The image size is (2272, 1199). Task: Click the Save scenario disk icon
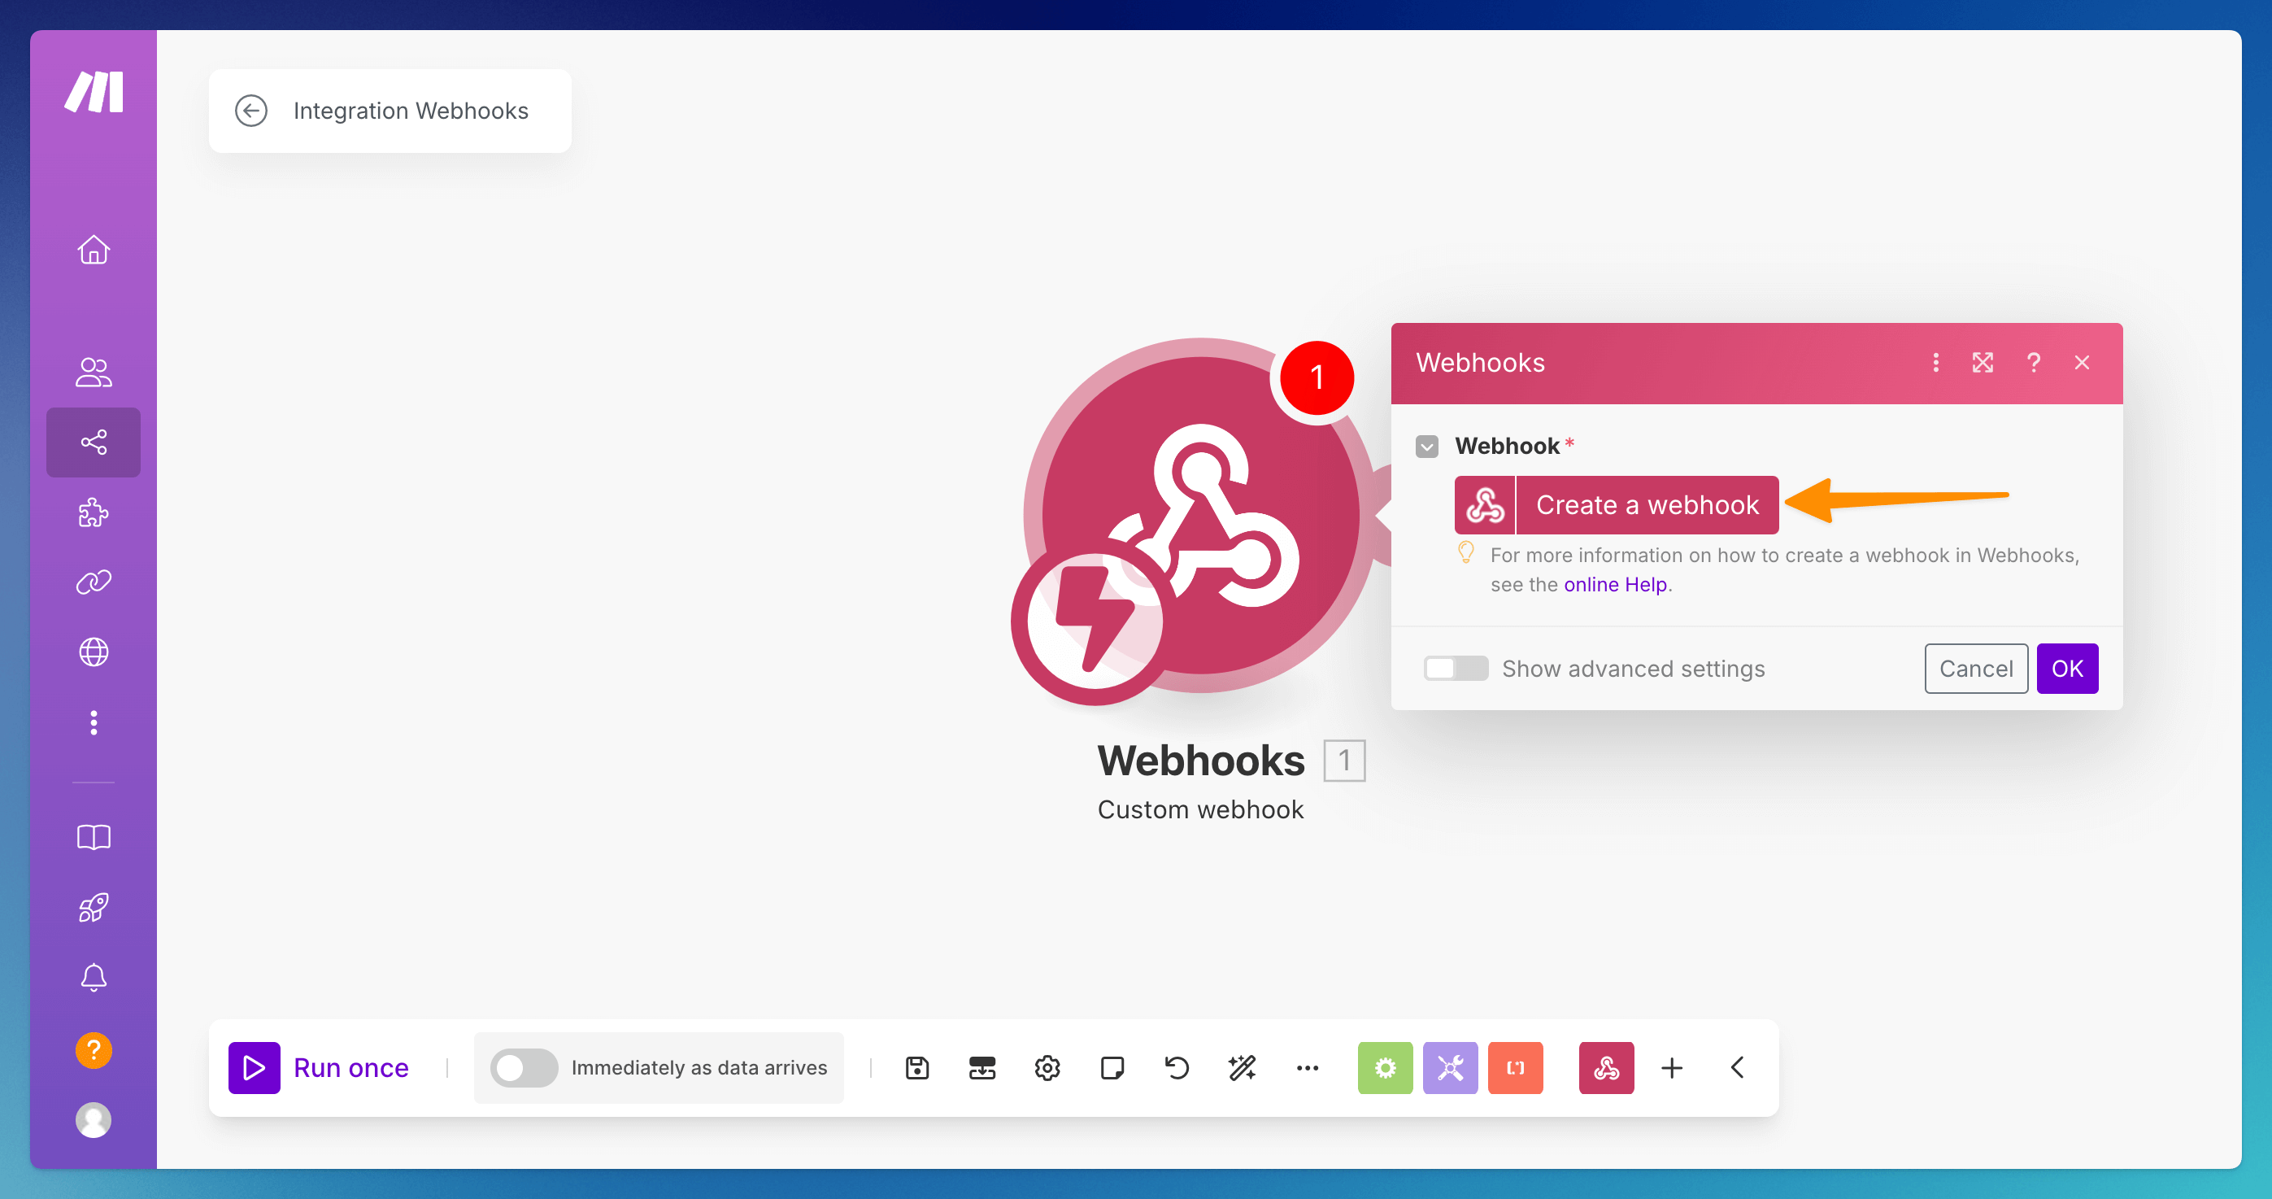tap(917, 1067)
